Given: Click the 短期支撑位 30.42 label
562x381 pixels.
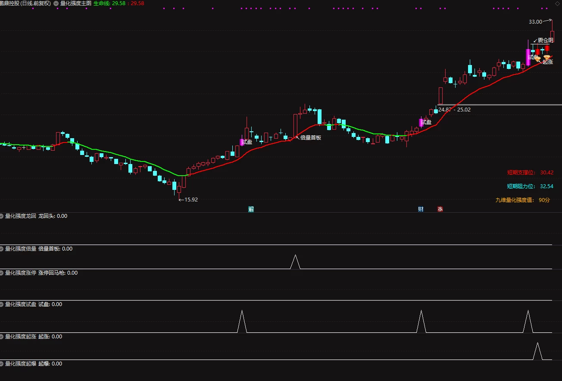Looking at the screenshot, I should tap(530, 173).
